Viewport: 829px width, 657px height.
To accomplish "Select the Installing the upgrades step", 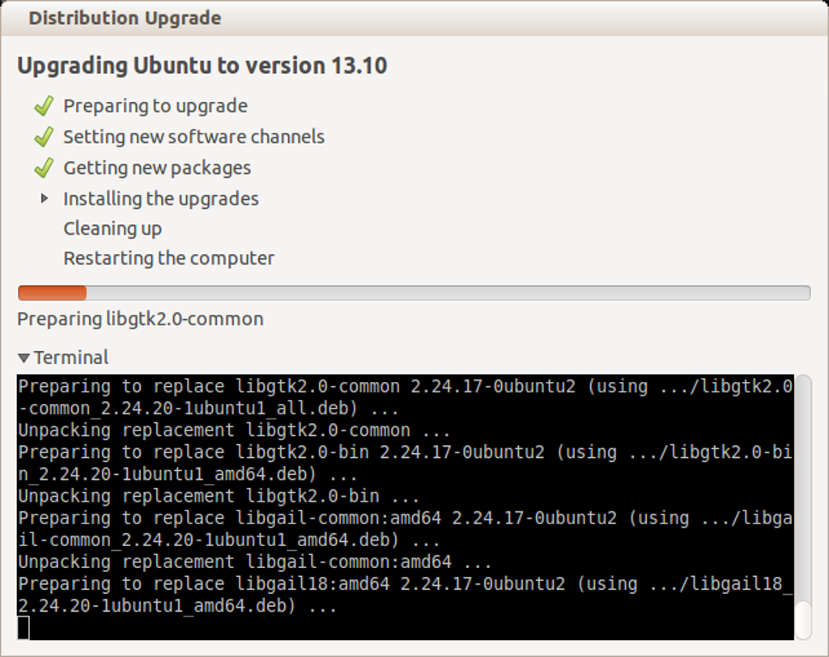I will (160, 198).
